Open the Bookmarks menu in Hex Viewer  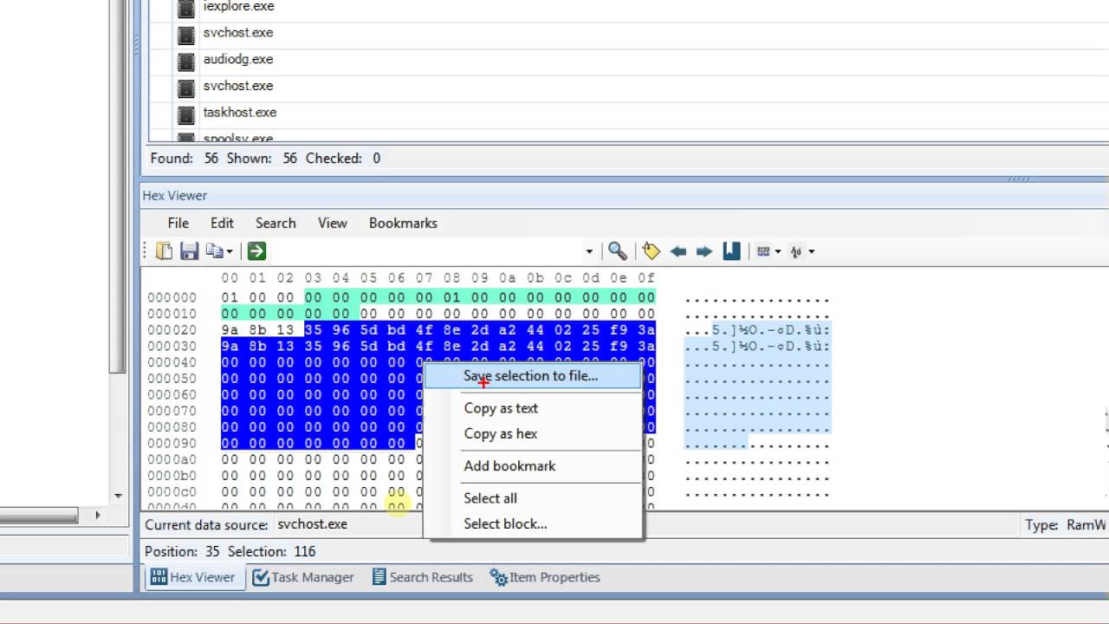[403, 223]
